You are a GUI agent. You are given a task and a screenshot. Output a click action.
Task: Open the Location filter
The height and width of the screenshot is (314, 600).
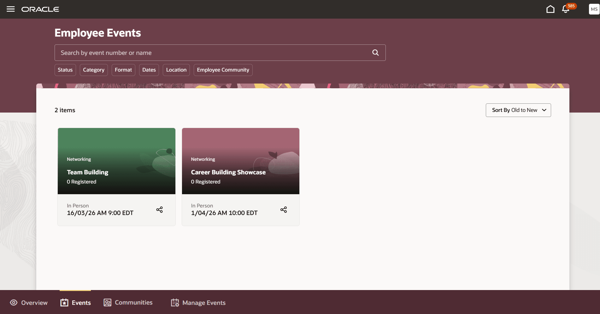tap(176, 70)
